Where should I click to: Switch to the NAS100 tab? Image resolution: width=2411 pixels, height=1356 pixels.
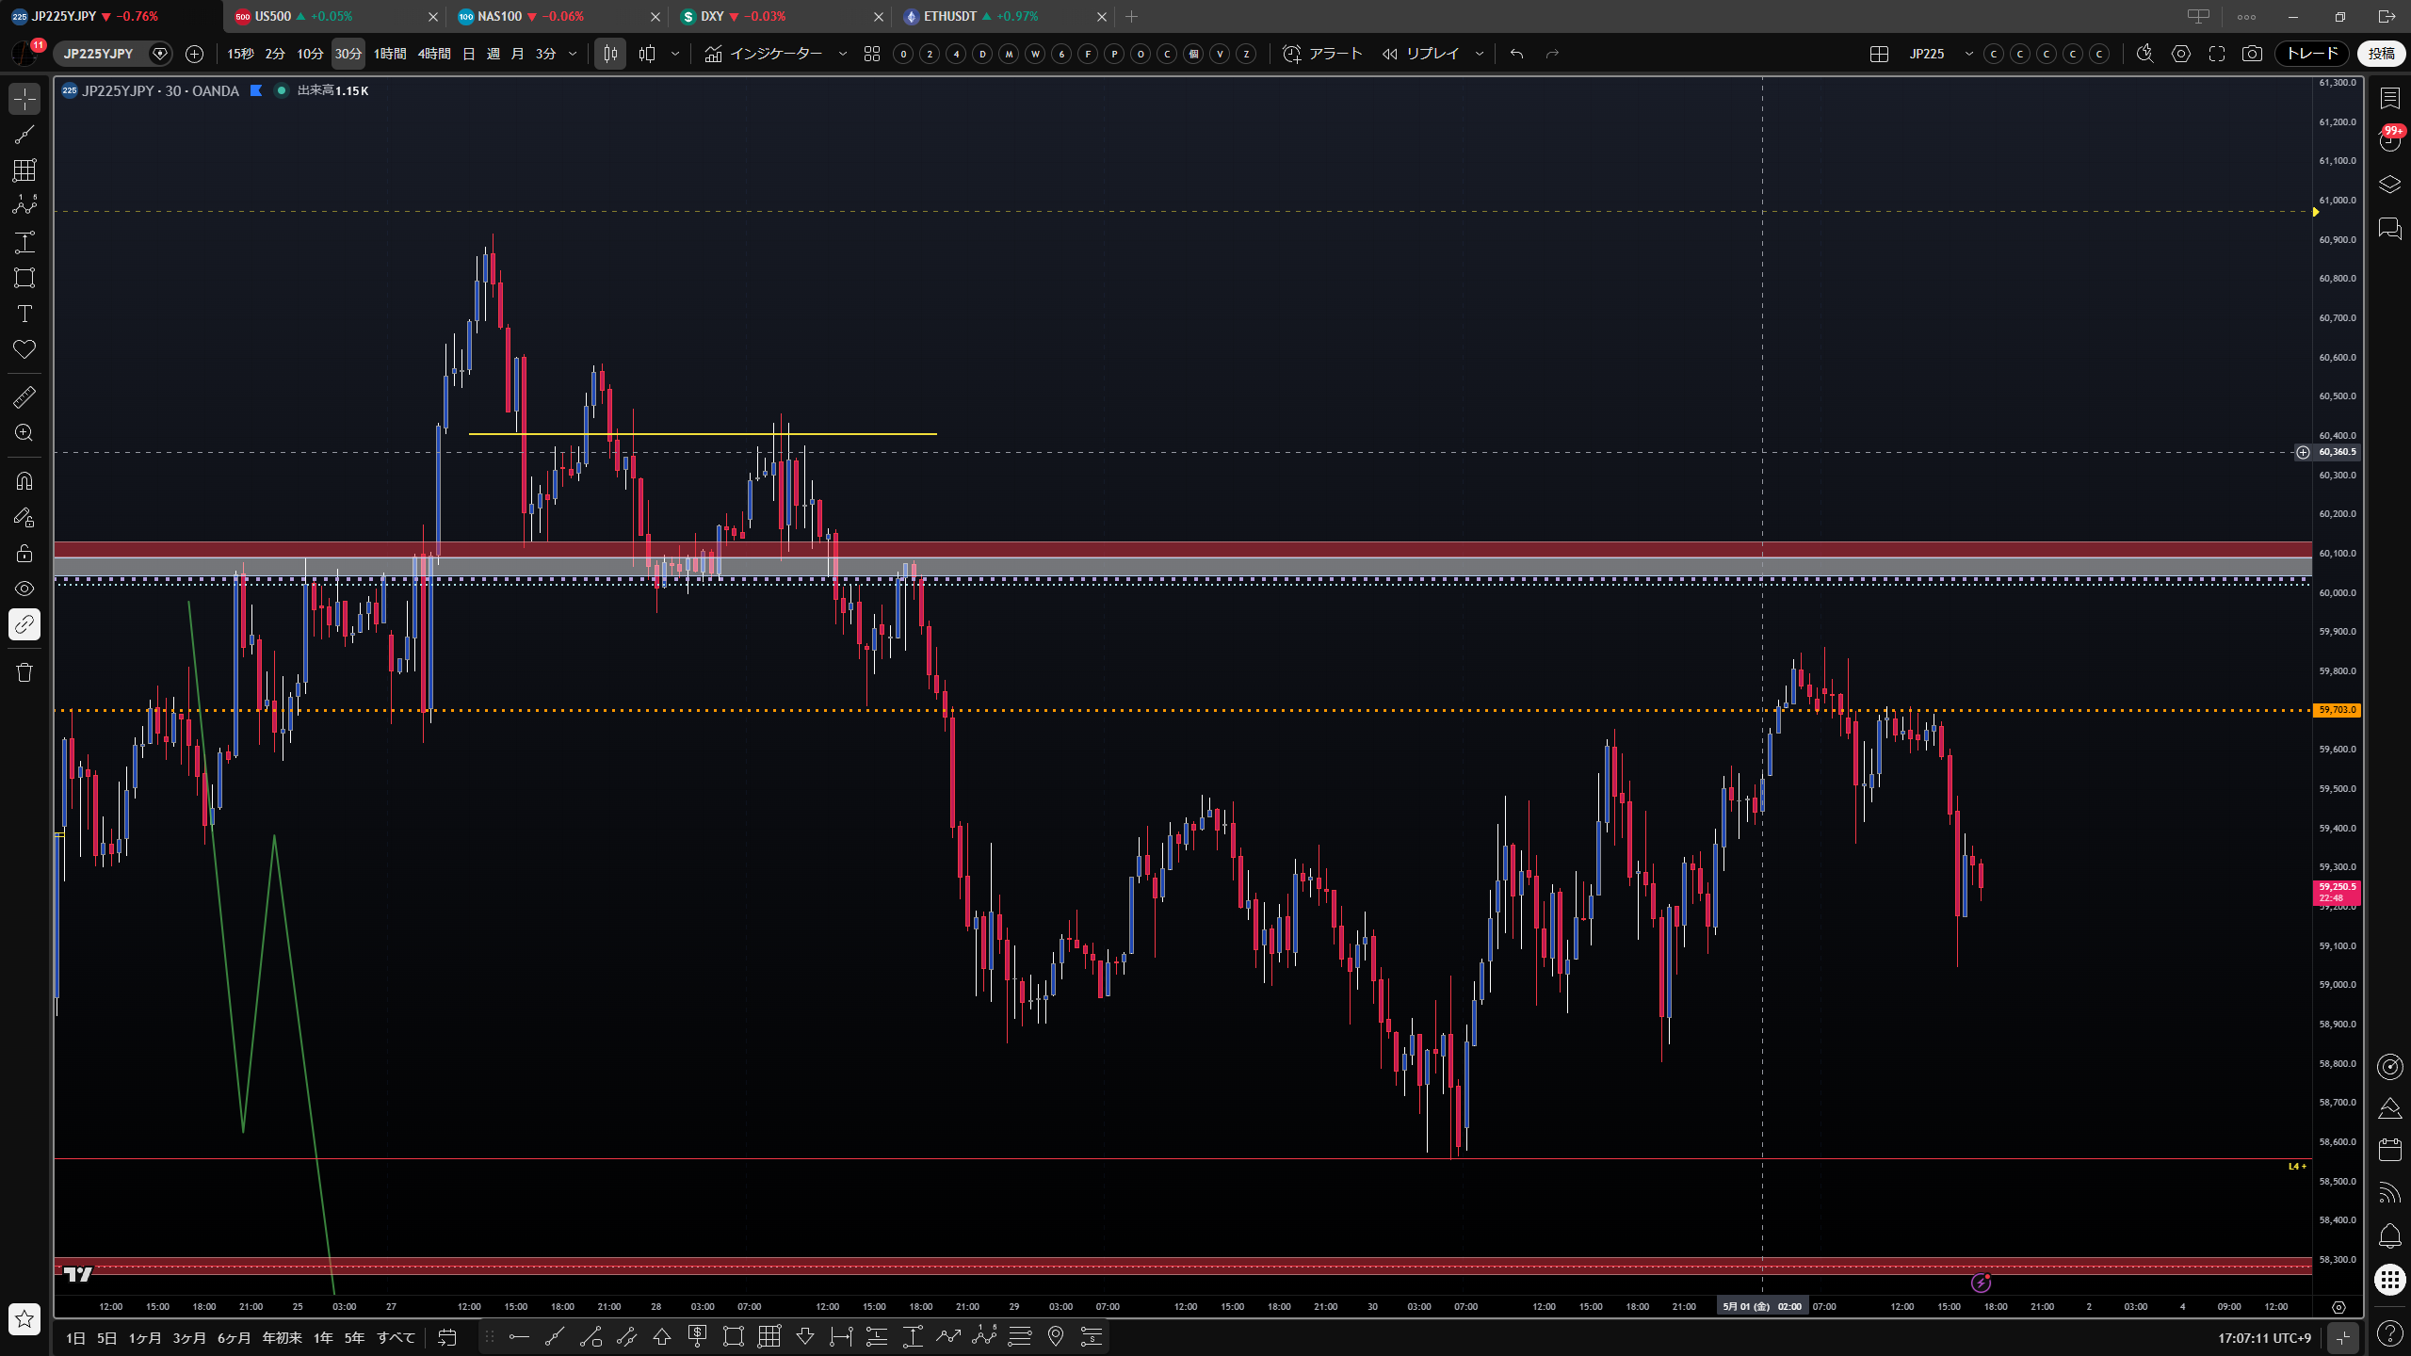point(557,16)
